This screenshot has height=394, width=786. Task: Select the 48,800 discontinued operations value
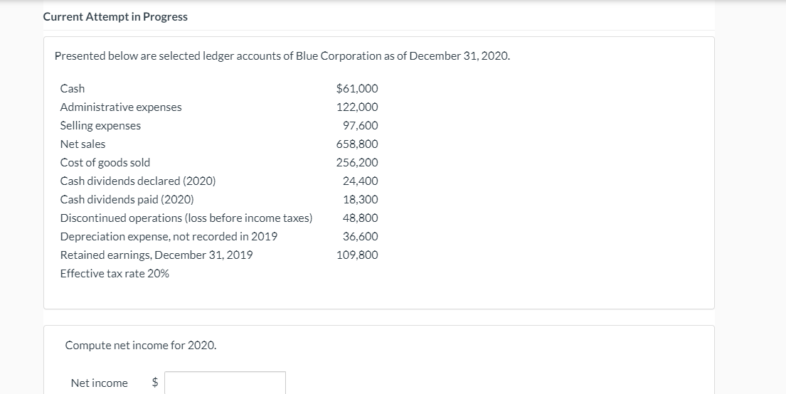tap(360, 218)
